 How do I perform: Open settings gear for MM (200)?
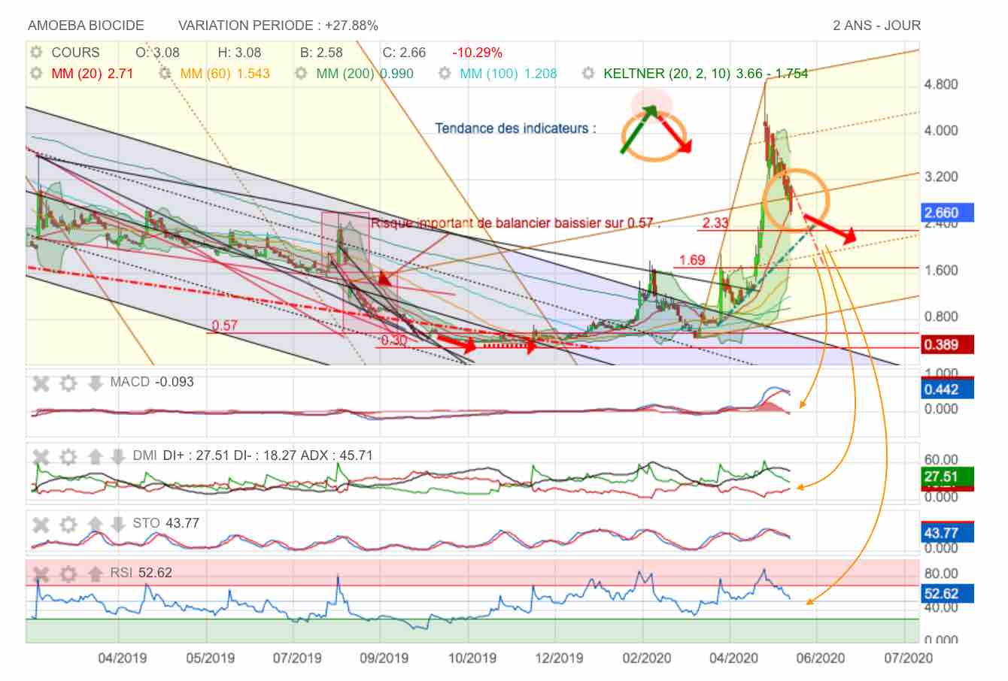(300, 74)
